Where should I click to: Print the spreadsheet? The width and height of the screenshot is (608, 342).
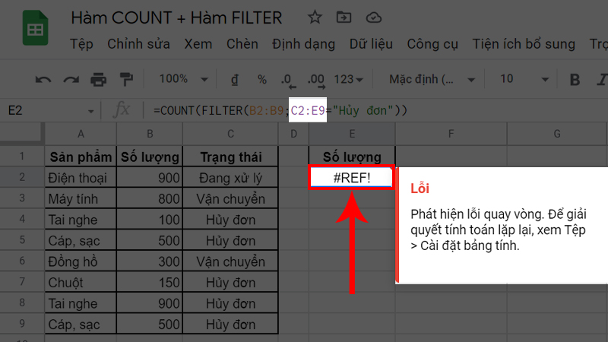coord(99,79)
